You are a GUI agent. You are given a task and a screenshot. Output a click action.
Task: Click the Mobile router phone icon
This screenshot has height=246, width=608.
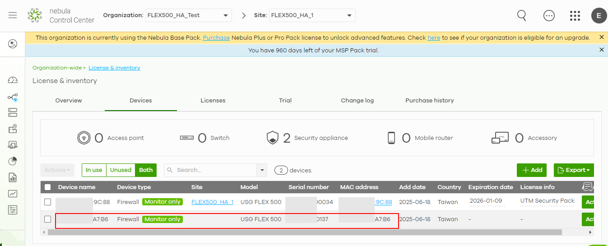(x=391, y=138)
